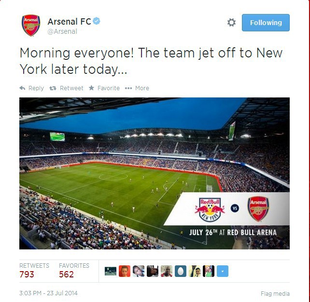
Task: Click the red-background boy avatar
Action: (125, 271)
